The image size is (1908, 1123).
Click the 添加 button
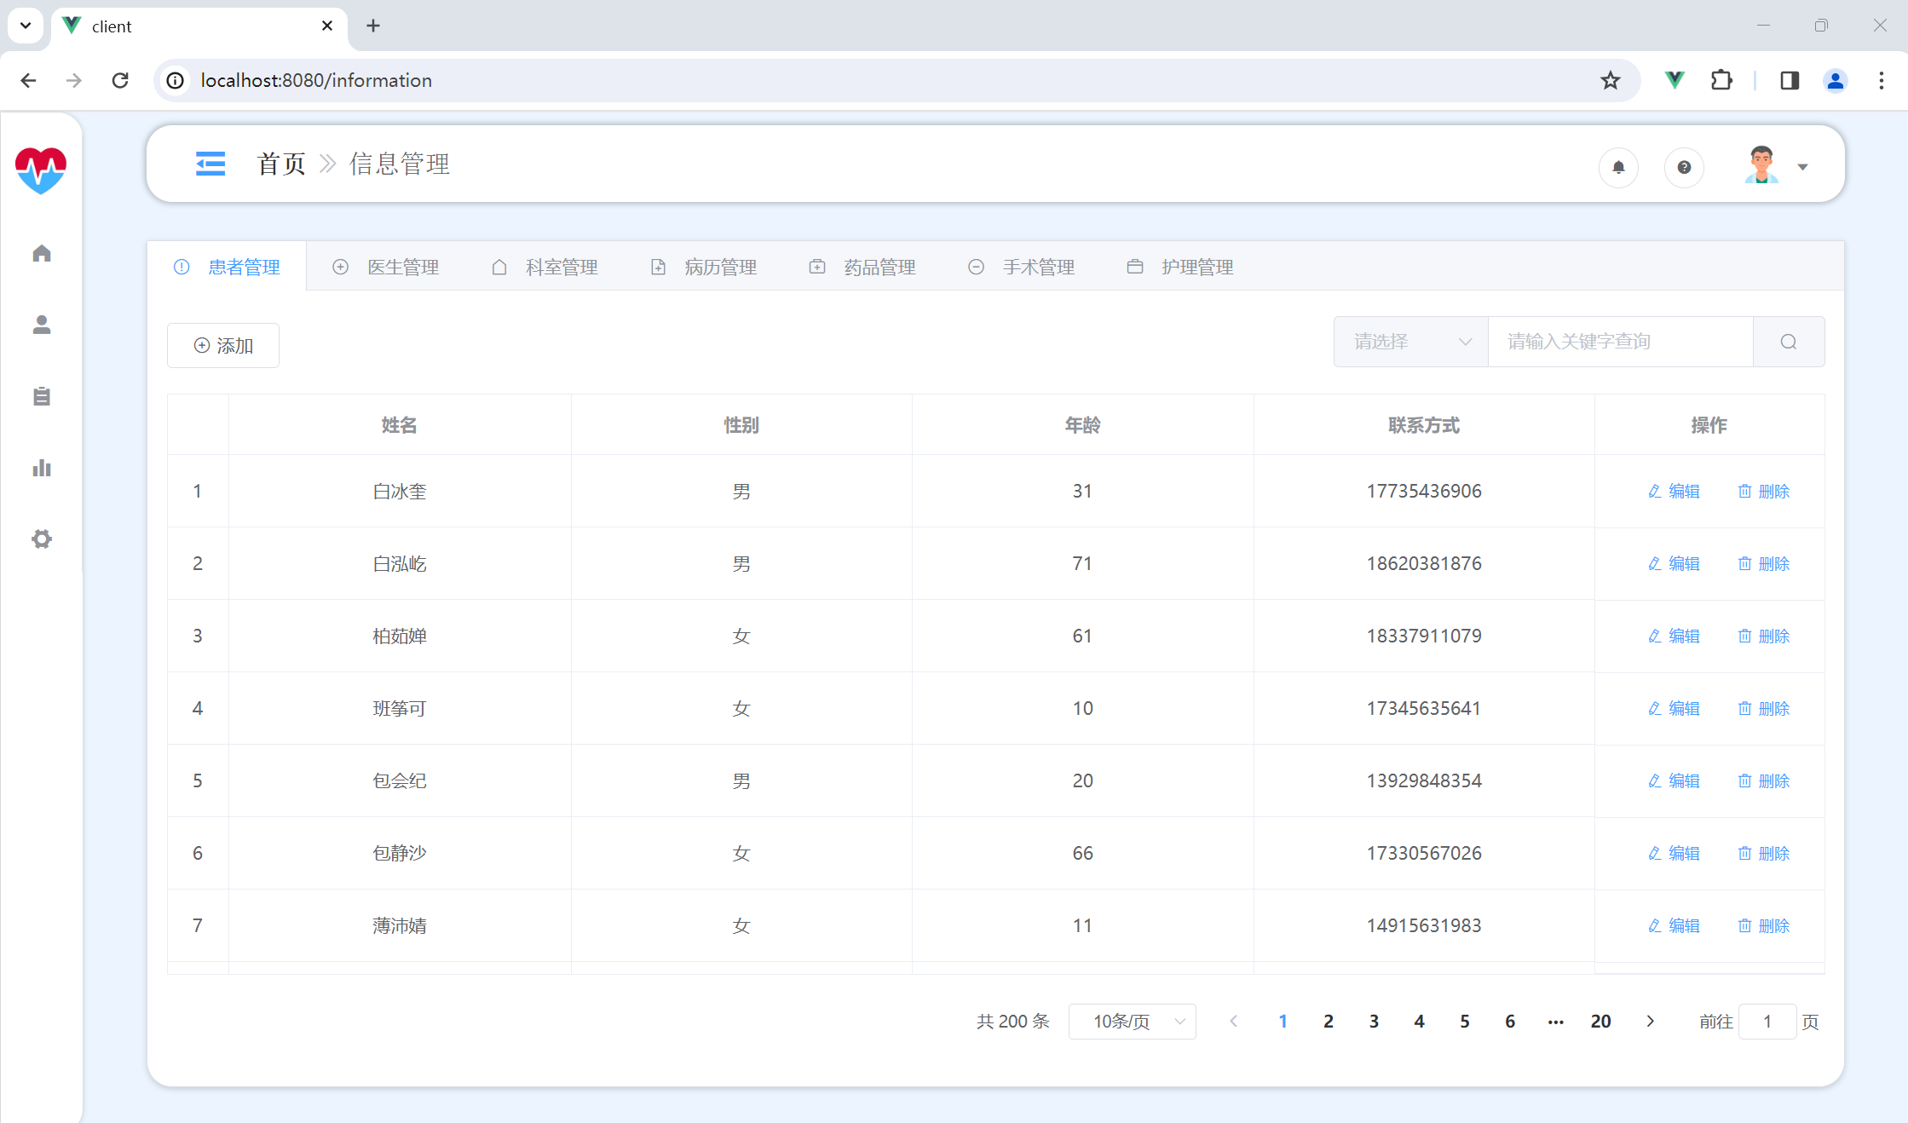click(223, 345)
